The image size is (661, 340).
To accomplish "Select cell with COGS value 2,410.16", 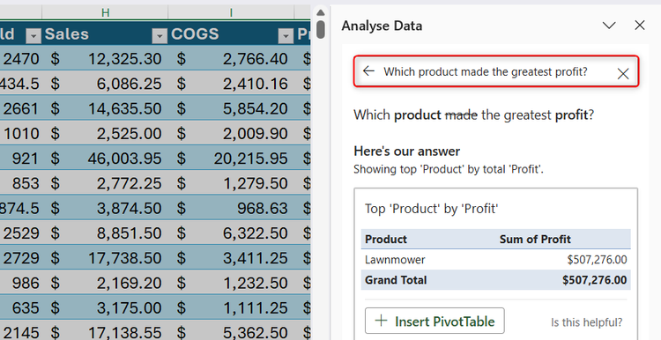I will [231, 84].
